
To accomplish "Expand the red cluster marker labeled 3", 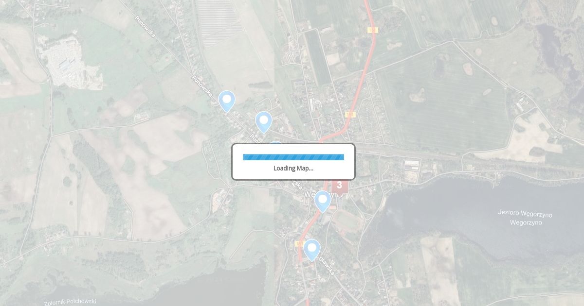I will point(339,186).
